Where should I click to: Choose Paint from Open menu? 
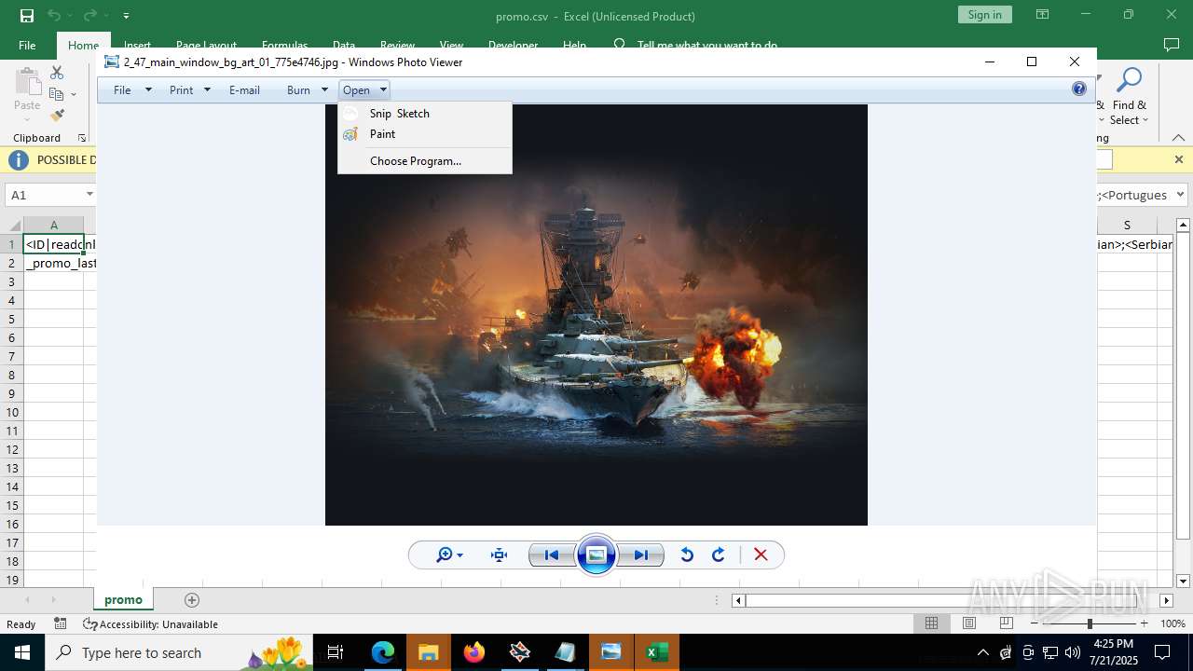[x=425, y=134]
